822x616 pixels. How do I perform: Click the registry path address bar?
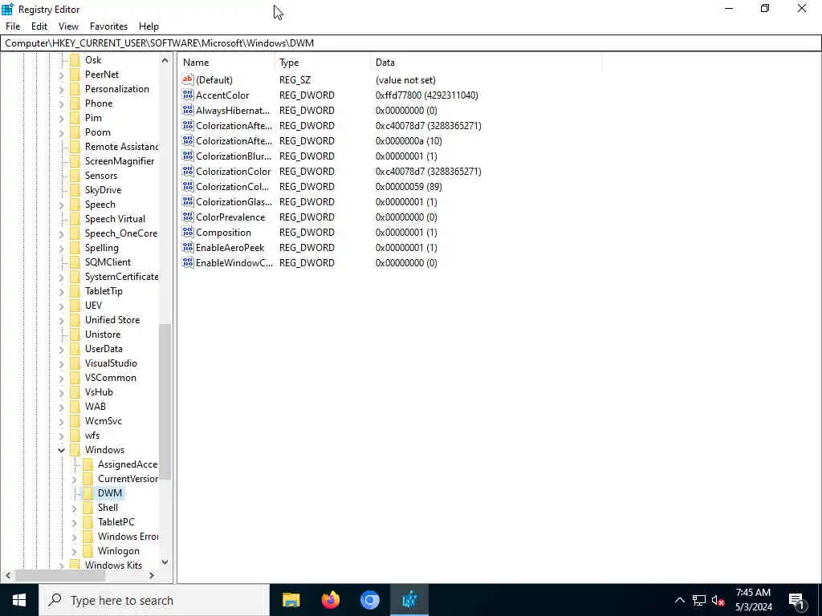click(x=411, y=43)
